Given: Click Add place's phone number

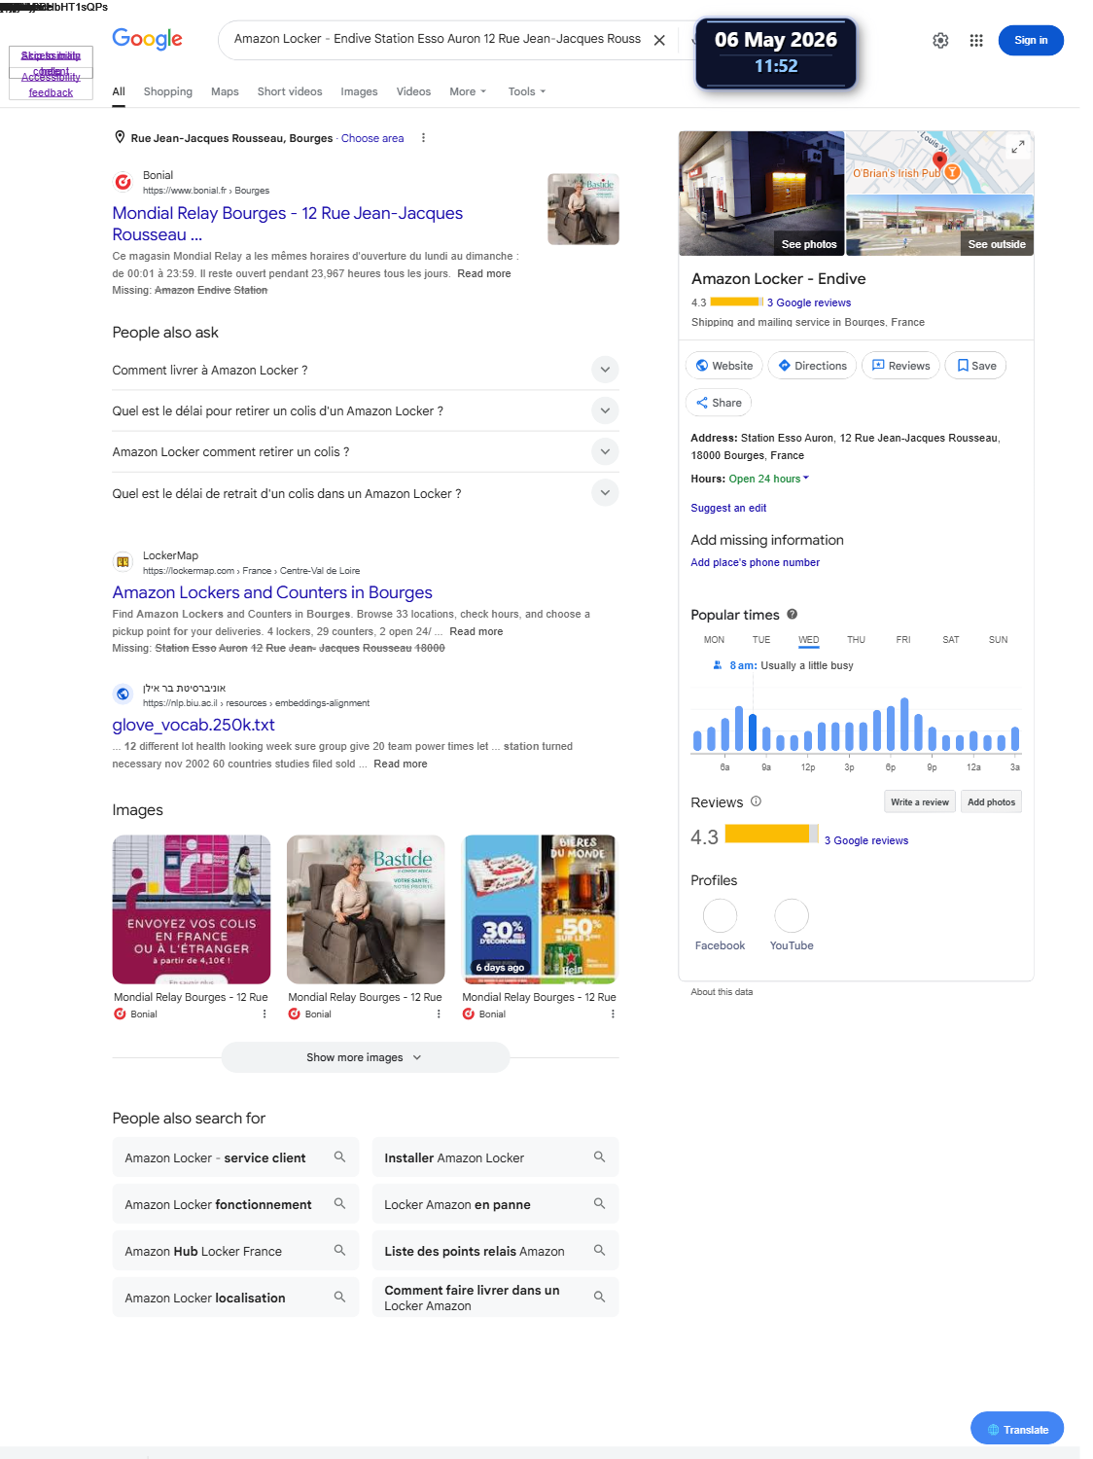Looking at the screenshot, I should 756,562.
